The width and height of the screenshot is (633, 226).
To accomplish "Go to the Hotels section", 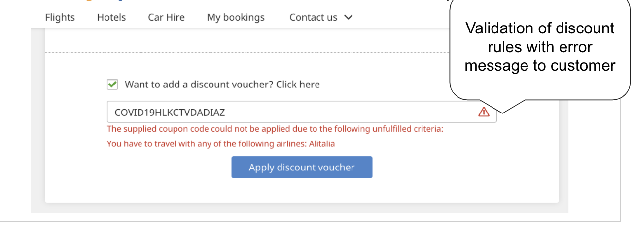I will tap(111, 17).
